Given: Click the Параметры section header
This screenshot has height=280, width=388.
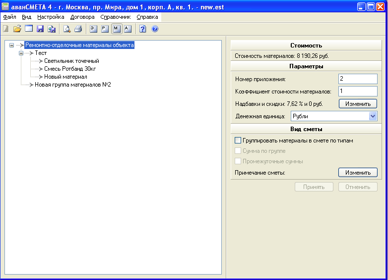Looking at the screenshot, I should pyautogui.click(x=306, y=66).
